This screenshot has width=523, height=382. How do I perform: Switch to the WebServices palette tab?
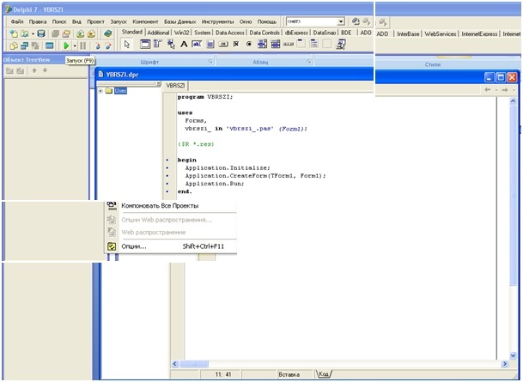click(440, 34)
